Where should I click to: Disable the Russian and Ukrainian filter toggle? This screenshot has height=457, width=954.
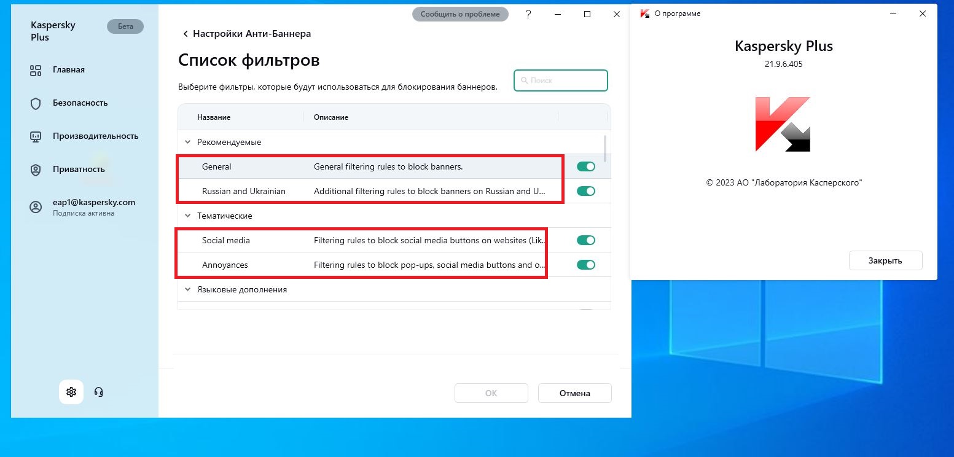[x=586, y=191]
